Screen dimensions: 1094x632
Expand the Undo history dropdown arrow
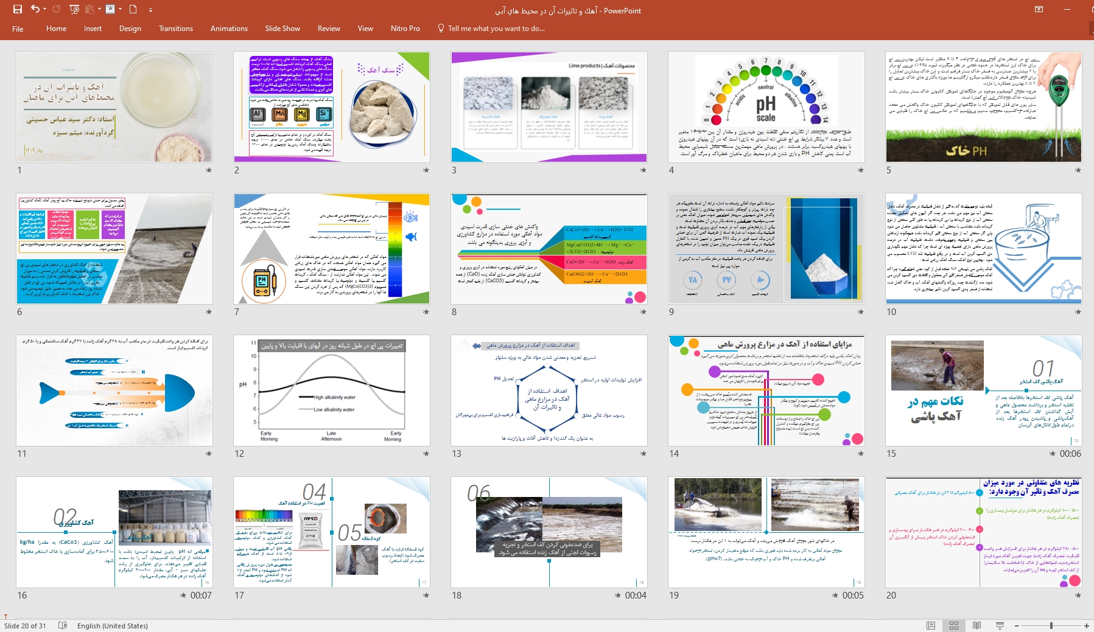pyautogui.click(x=45, y=9)
